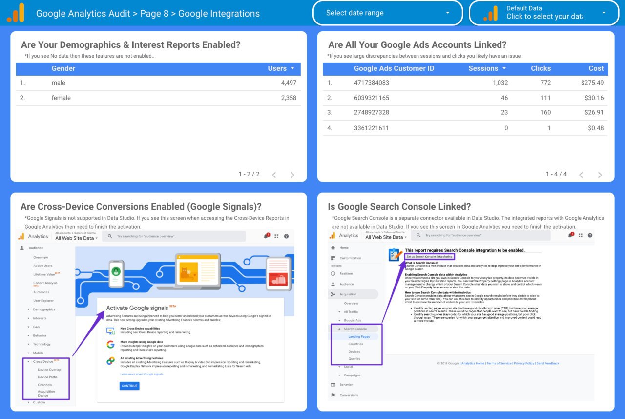Click New Cross Device capabilities icon
The image size is (625, 419).
(x=111, y=331)
